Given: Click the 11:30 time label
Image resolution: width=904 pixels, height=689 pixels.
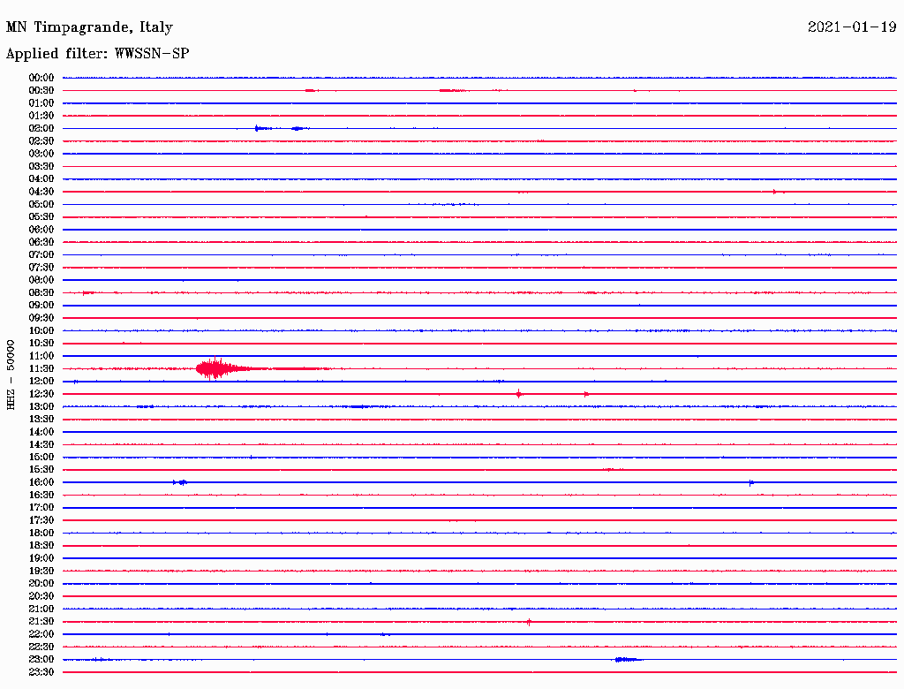Looking at the screenshot, I should pyautogui.click(x=41, y=368).
